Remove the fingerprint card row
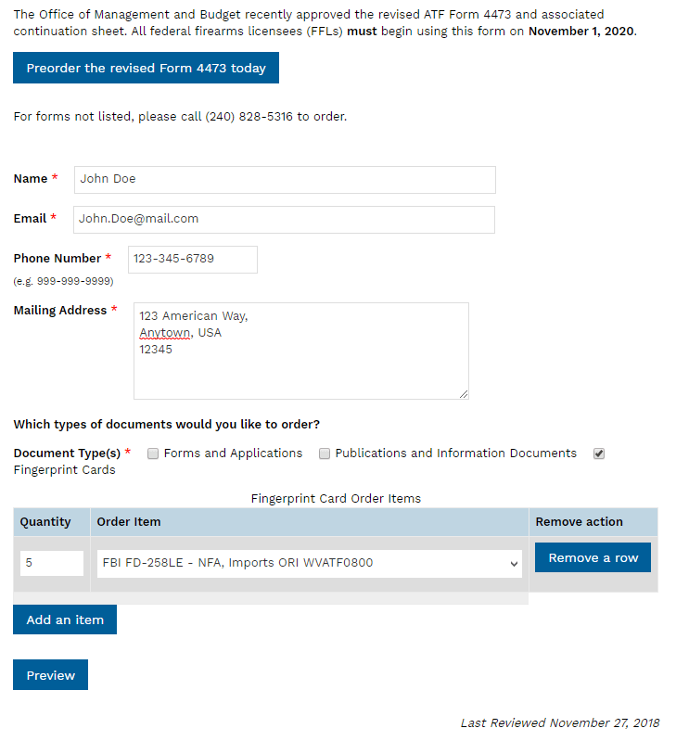Screen dimensions: 676x741 [x=593, y=557]
